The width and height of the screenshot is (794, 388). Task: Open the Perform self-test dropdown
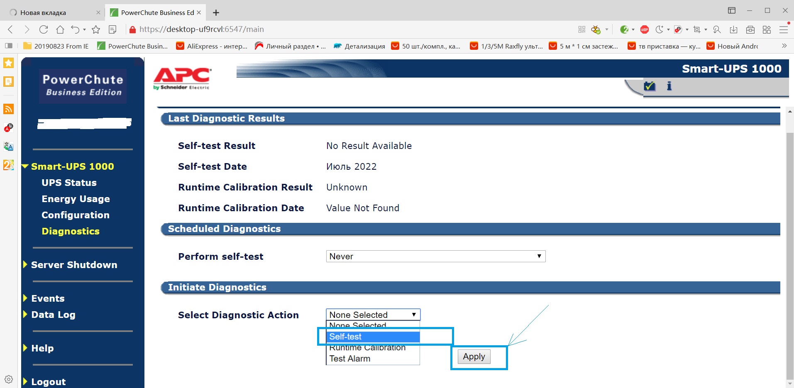pyautogui.click(x=436, y=256)
